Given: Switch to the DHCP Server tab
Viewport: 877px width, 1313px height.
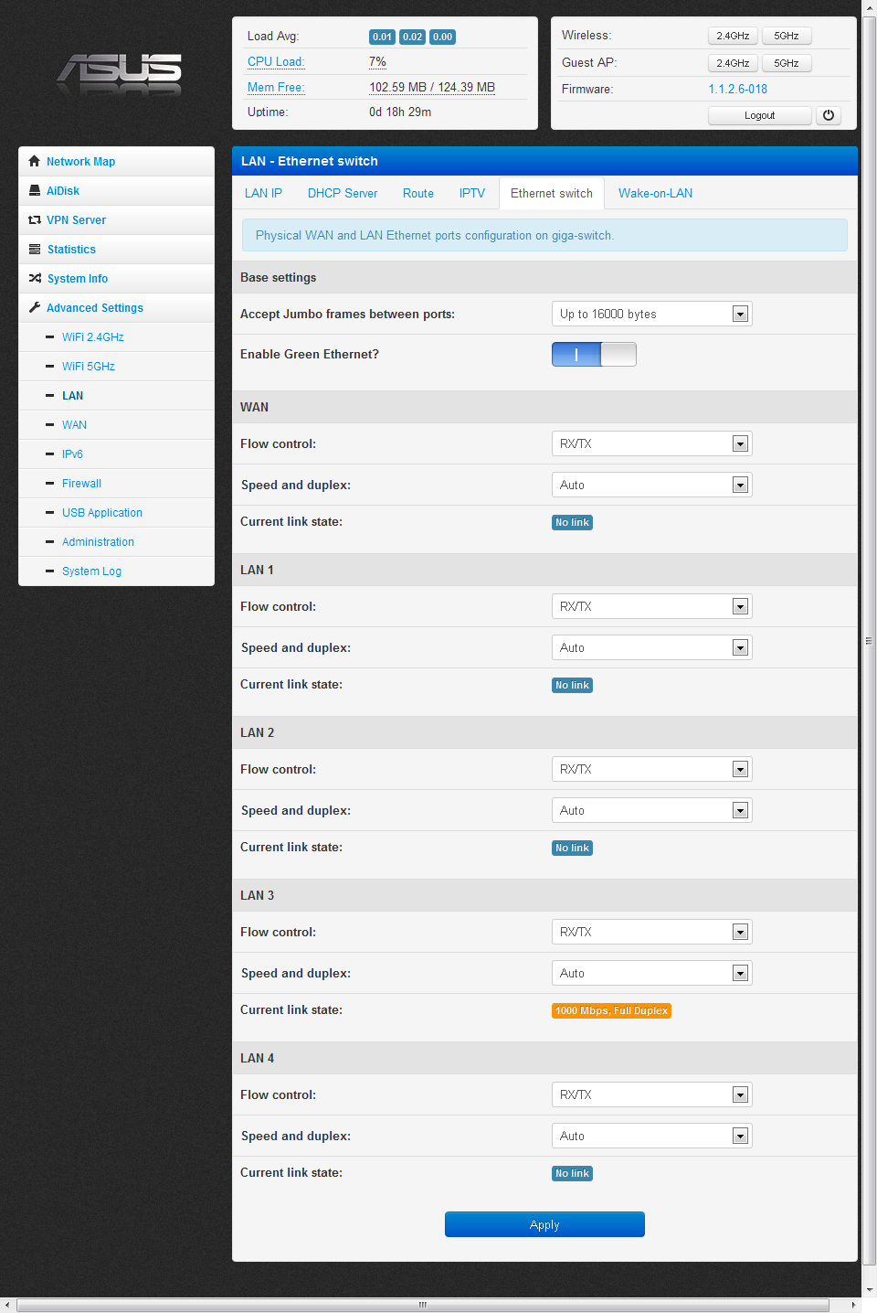Looking at the screenshot, I should point(342,194).
